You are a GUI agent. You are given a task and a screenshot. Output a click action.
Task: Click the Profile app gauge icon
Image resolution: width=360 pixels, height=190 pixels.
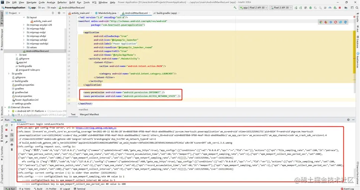pyautogui.click(x=330, y=7)
